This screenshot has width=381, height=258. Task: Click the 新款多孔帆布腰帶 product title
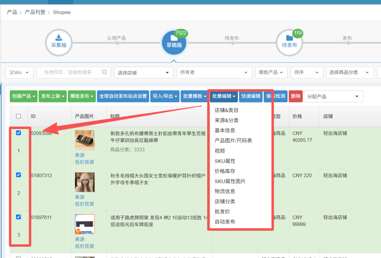(158, 137)
